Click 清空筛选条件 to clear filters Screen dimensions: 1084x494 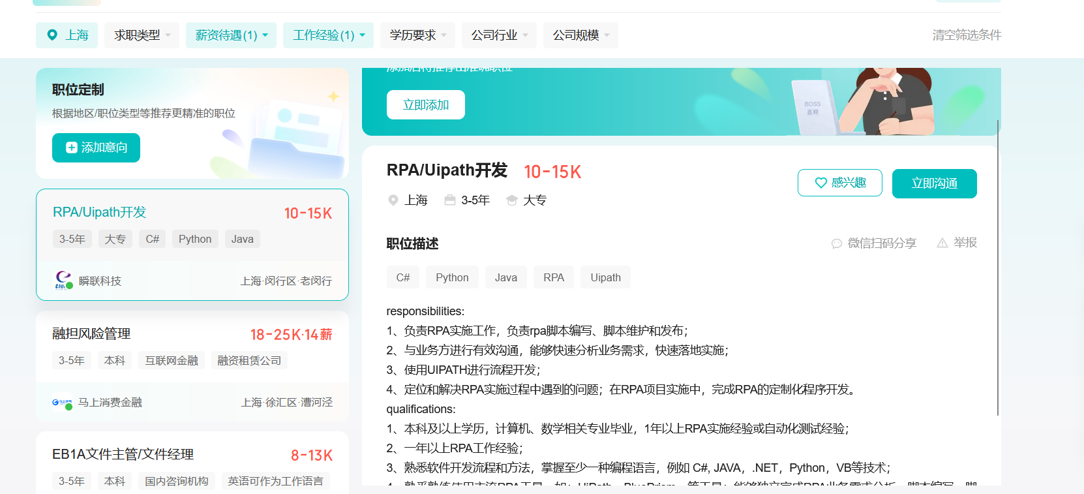[x=966, y=35]
